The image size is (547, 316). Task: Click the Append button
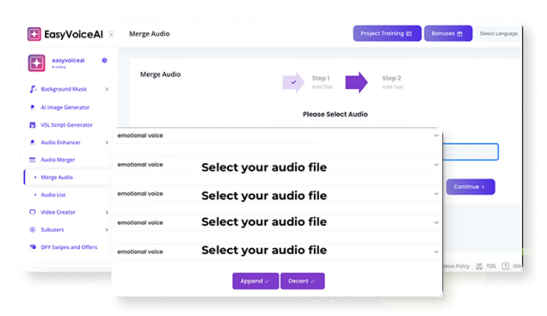(255, 281)
